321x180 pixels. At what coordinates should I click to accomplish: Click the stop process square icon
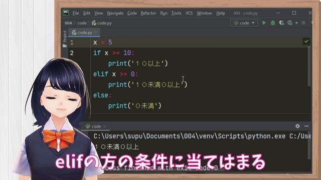click(x=303, y=23)
